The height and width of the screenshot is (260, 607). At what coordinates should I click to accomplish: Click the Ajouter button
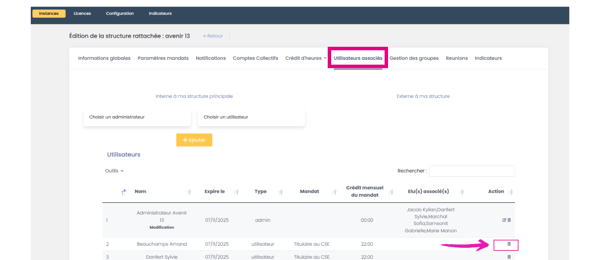pos(194,140)
